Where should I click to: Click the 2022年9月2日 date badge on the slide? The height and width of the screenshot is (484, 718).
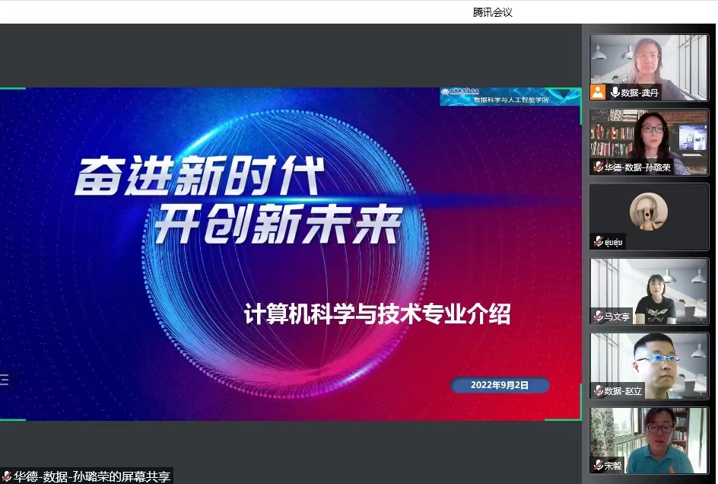pos(500,385)
